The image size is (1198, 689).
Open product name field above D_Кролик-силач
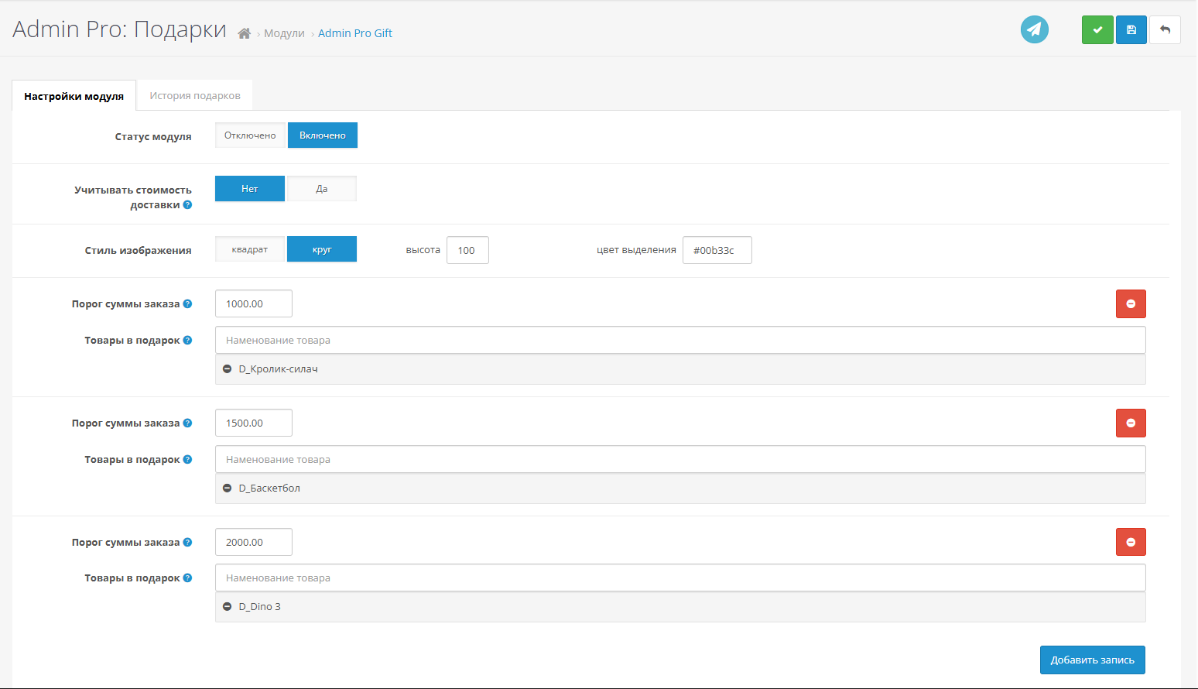tap(679, 341)
